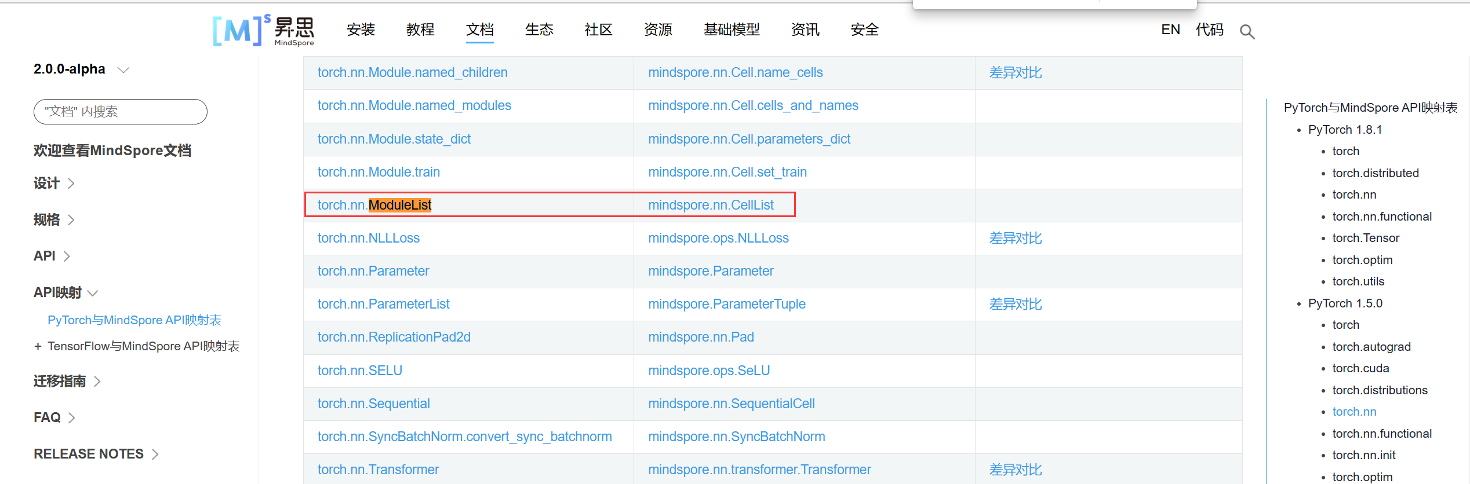Viewport: 1470px width, 484px height.
Task: Open torch.nn.SyncBatchNorm.convert_sync_batchnorm link
Action: (465, 437)
